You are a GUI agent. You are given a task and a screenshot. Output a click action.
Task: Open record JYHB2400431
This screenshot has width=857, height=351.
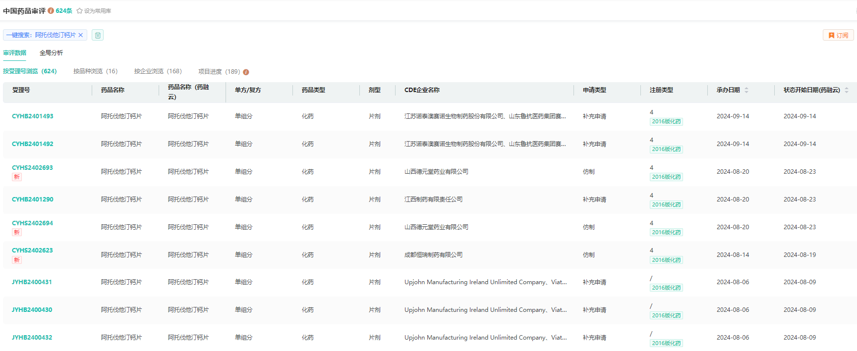coord(32,282)
